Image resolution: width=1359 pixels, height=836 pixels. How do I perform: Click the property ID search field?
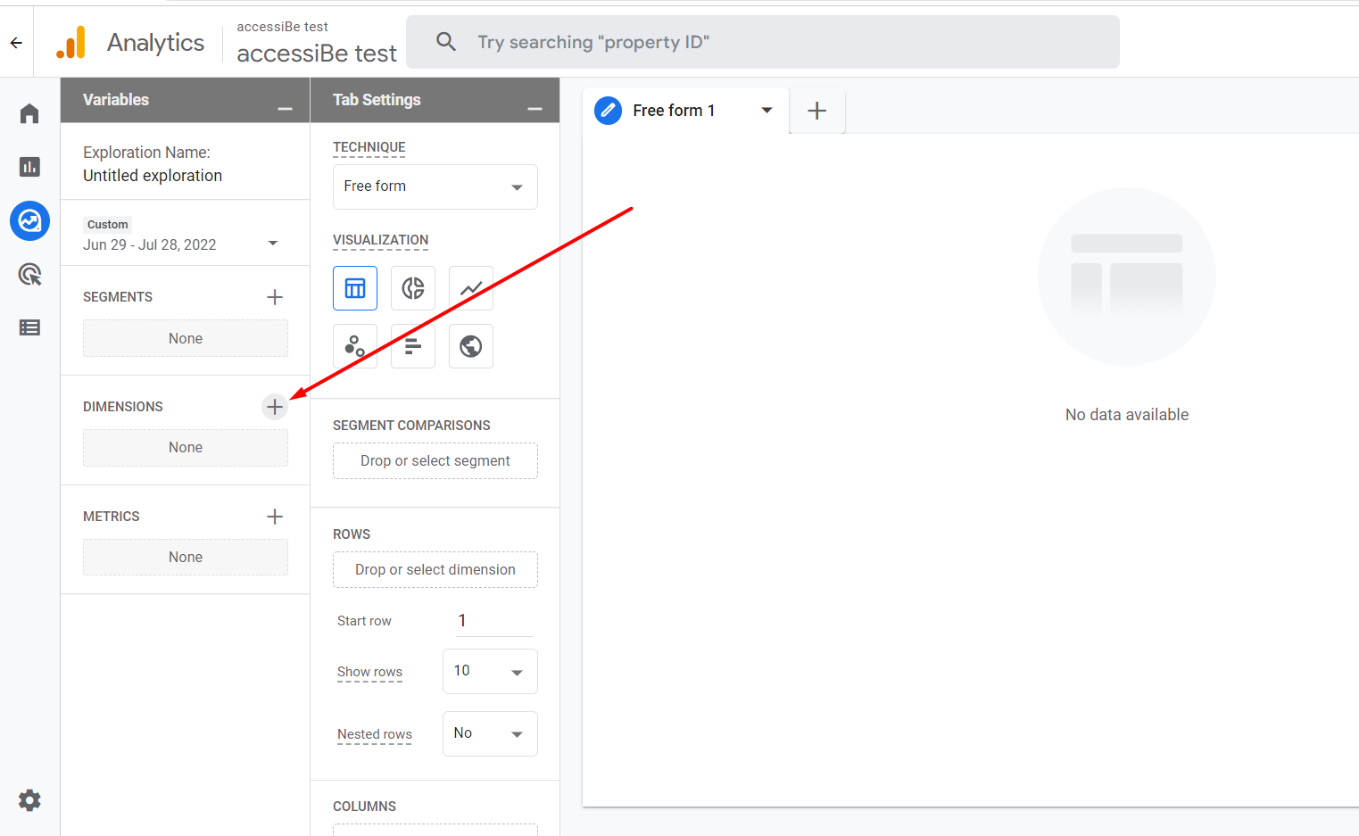762,42
